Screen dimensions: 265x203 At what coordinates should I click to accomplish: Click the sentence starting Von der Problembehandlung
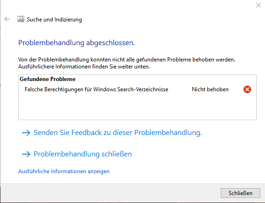coord(127,60)
